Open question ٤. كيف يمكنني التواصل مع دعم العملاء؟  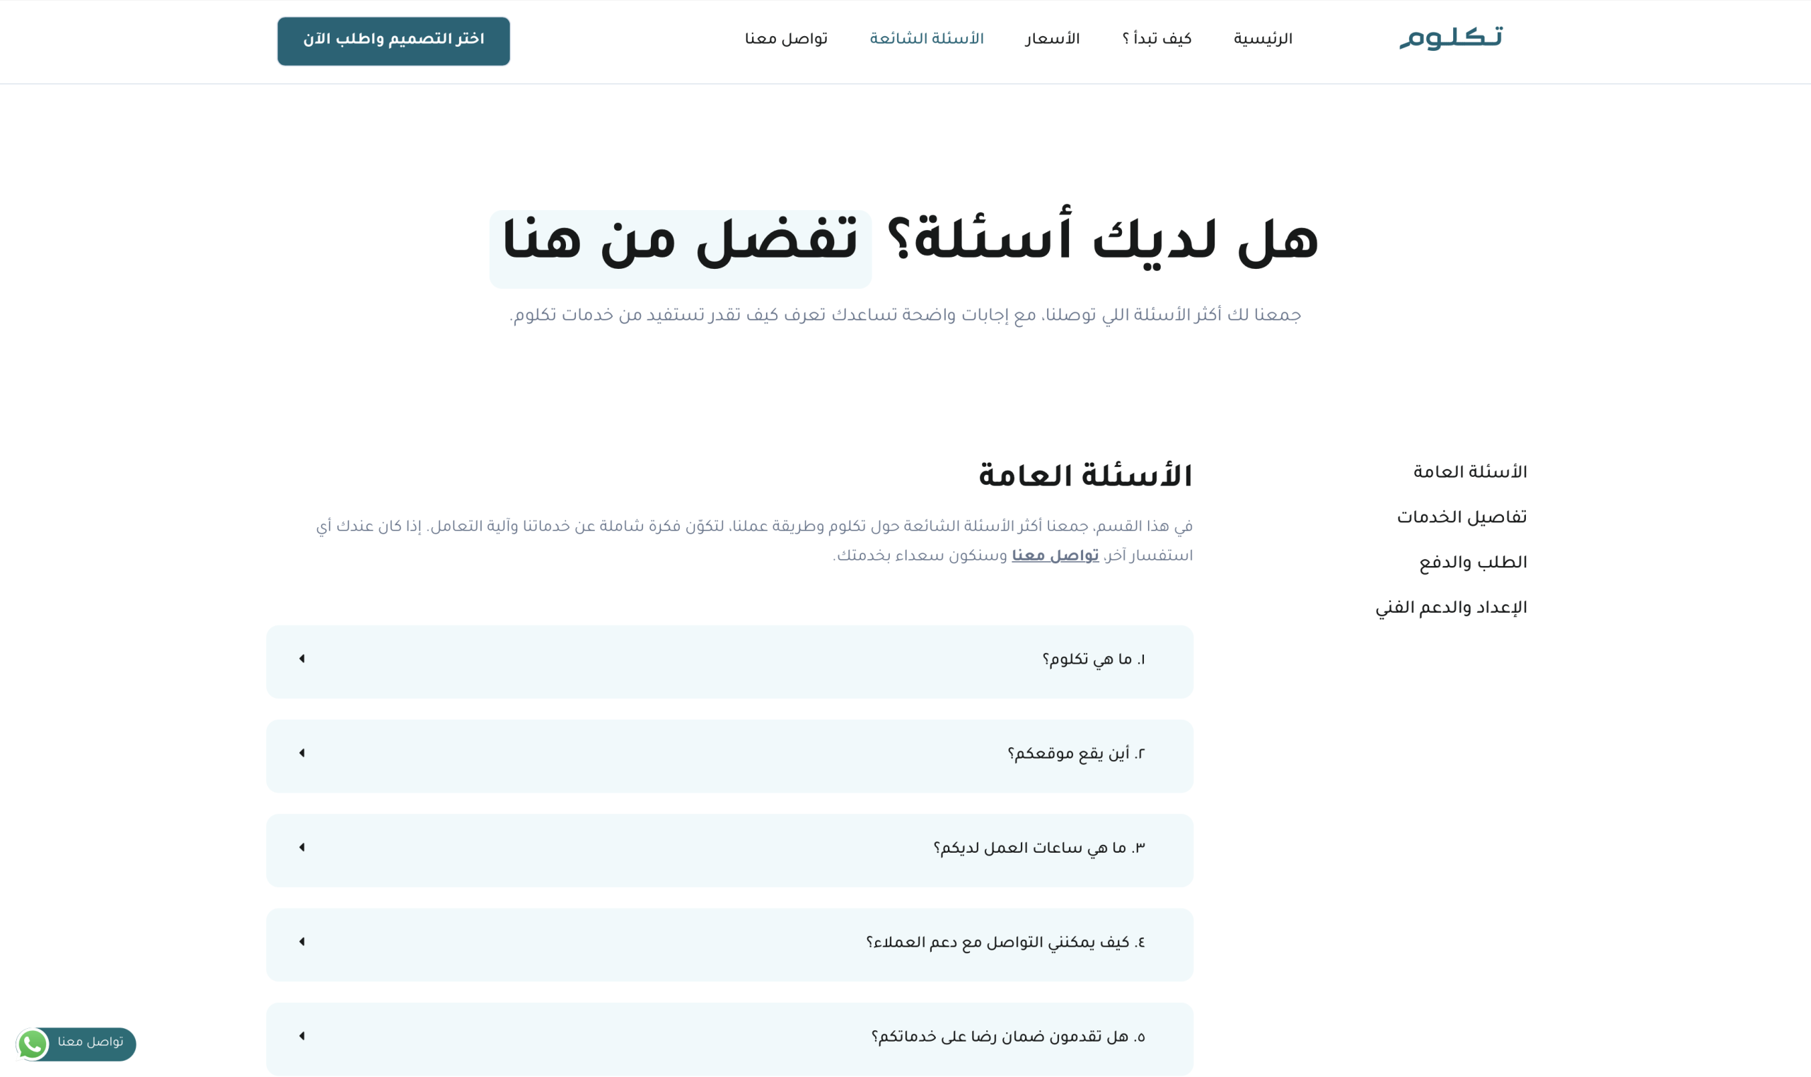pos(730,945)
